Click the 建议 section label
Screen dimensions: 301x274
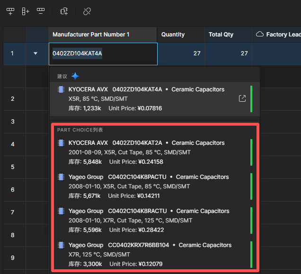pyautogui.click(x=62, y=76)
